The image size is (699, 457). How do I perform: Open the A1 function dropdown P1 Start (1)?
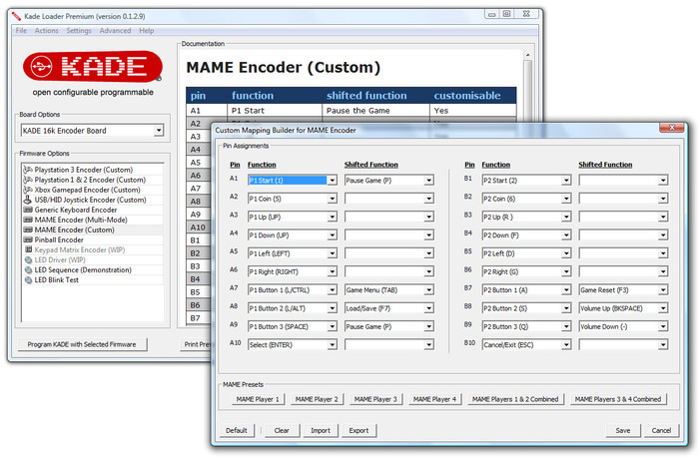pos(333,181)
